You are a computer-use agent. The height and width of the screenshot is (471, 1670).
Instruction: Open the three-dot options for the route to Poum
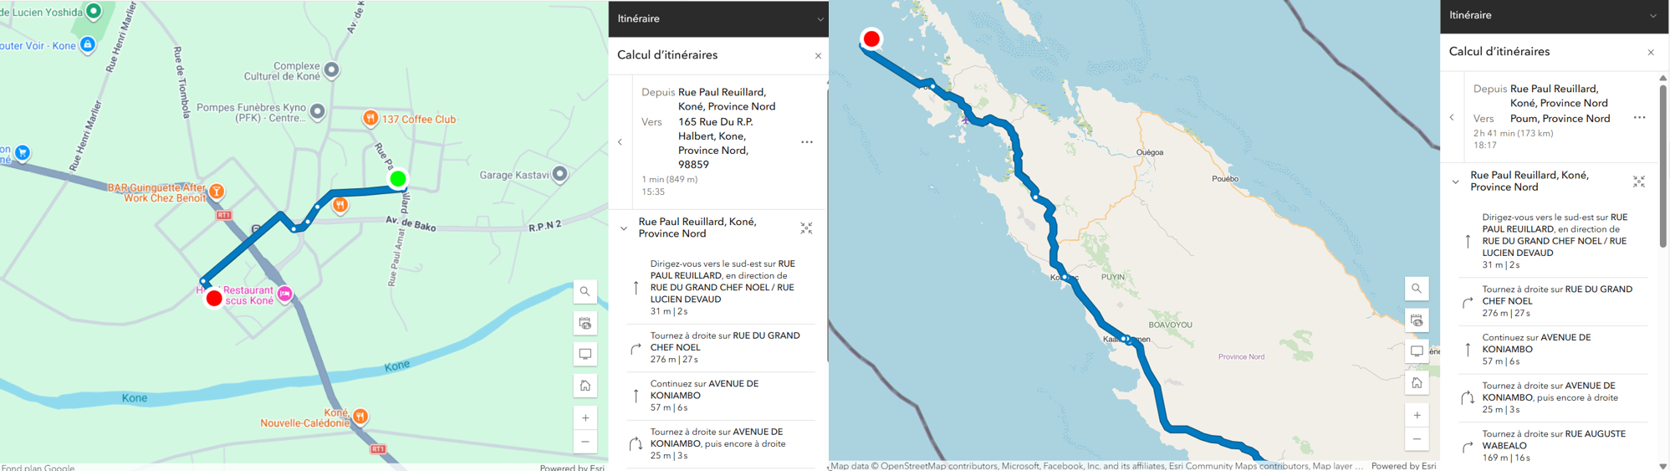coord(1639,118)
